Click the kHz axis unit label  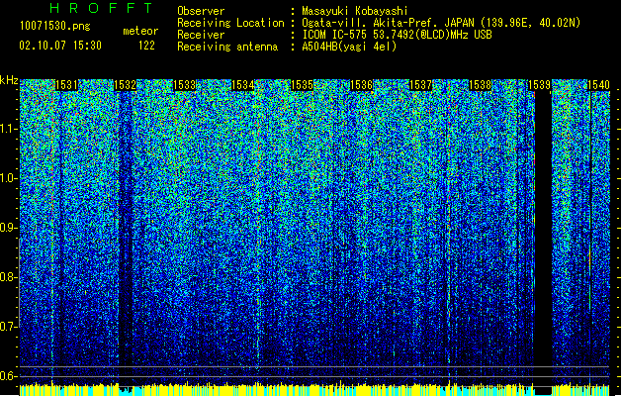point(9,80)
